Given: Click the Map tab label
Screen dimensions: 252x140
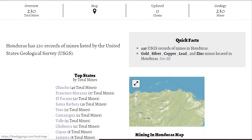Looking at the screenshot, I should (x=94, y=6).
